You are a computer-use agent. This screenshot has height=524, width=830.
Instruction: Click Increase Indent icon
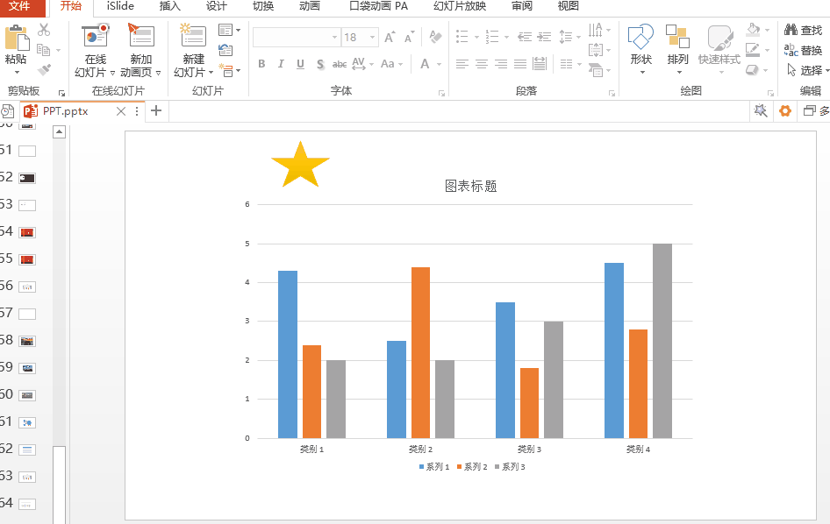[x=544, y=37]
